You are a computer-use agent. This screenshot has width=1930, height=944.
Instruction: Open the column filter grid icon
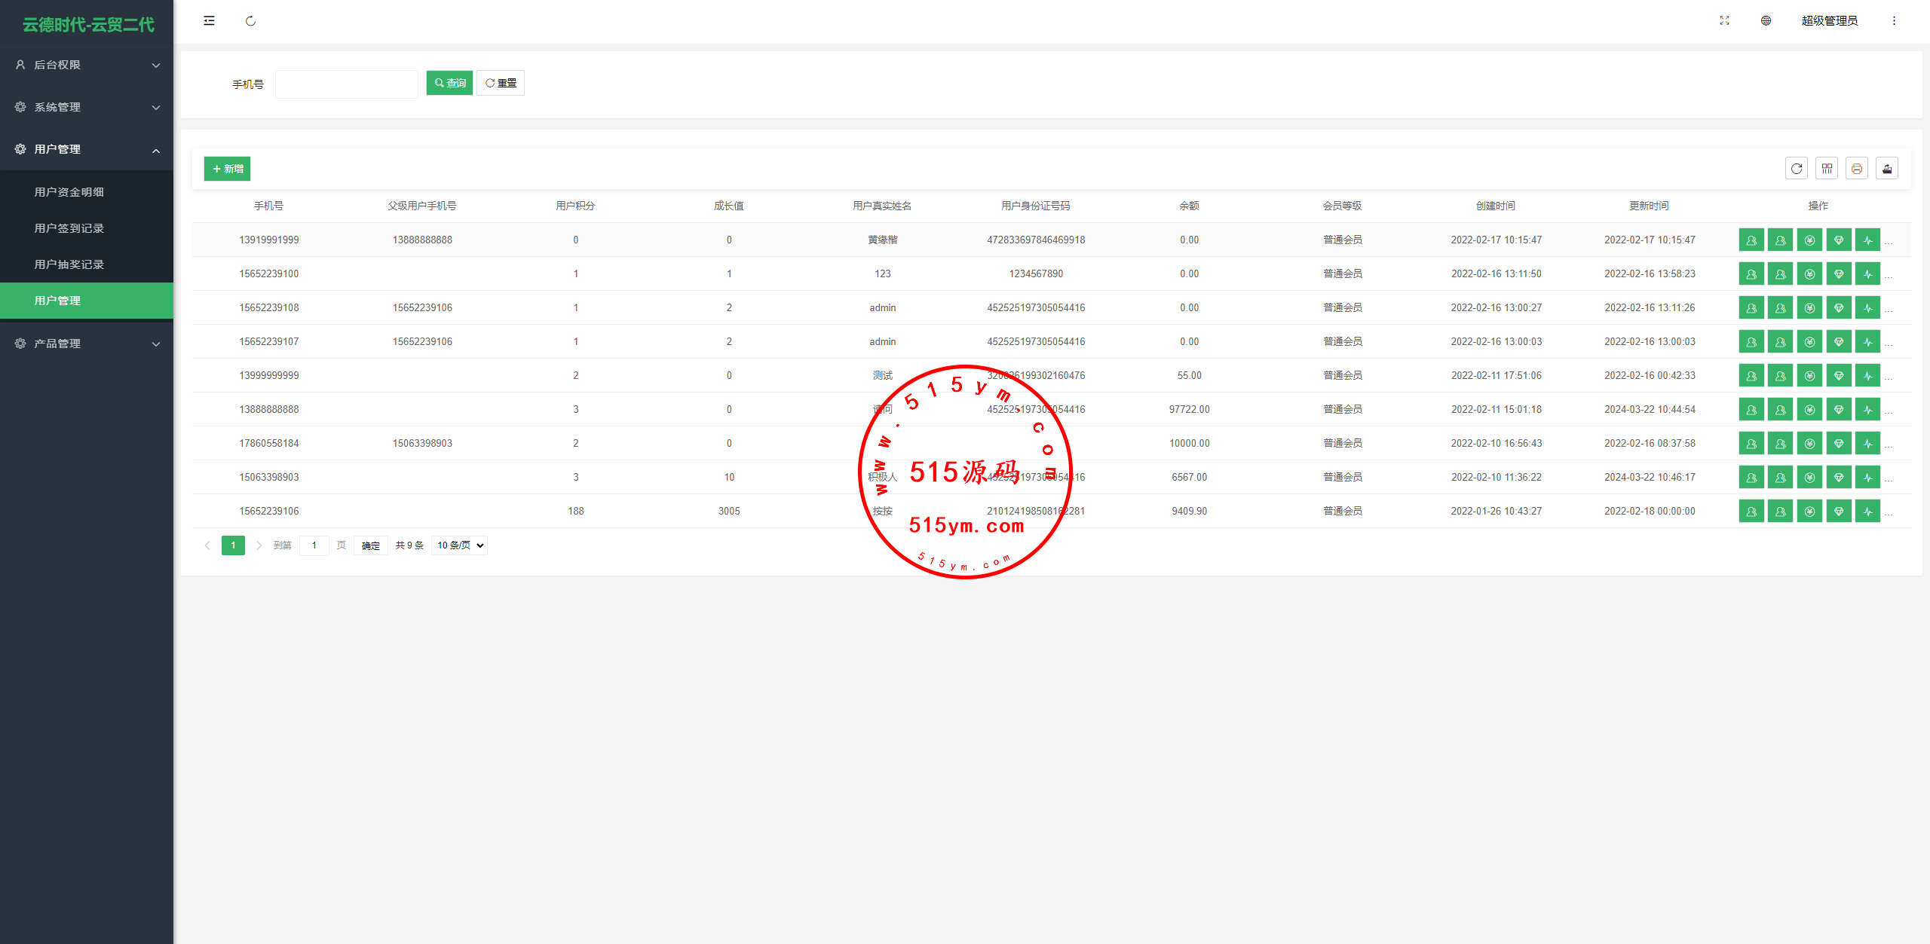tap(1827, 169)
